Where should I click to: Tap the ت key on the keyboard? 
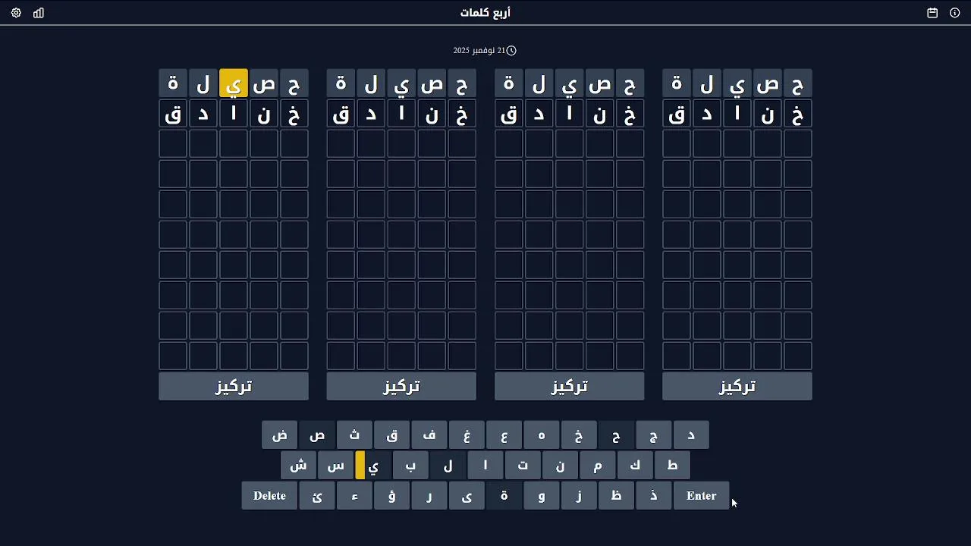(x=523, y=466)
